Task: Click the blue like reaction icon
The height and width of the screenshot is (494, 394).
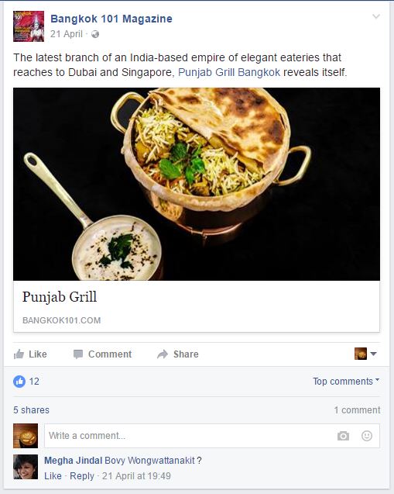Action: [19, 382]
